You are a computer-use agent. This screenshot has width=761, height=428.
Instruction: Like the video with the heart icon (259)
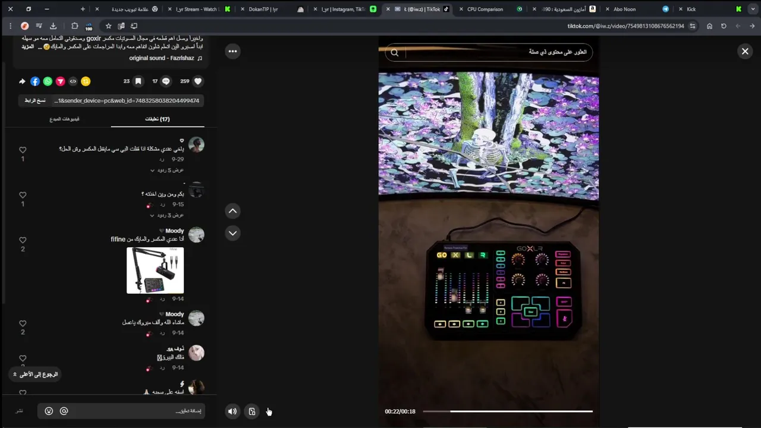198,81
